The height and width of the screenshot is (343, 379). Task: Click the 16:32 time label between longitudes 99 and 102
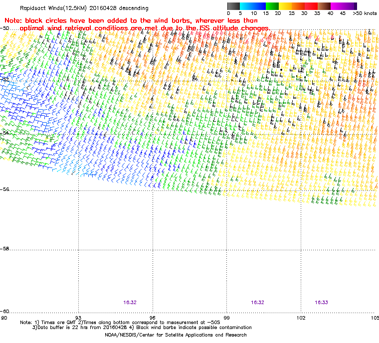pyautogui.click(x=257, y=303)
